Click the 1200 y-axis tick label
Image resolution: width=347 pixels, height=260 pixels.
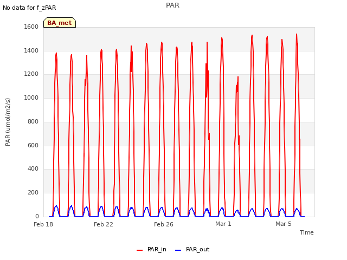(x=31, y=74)
